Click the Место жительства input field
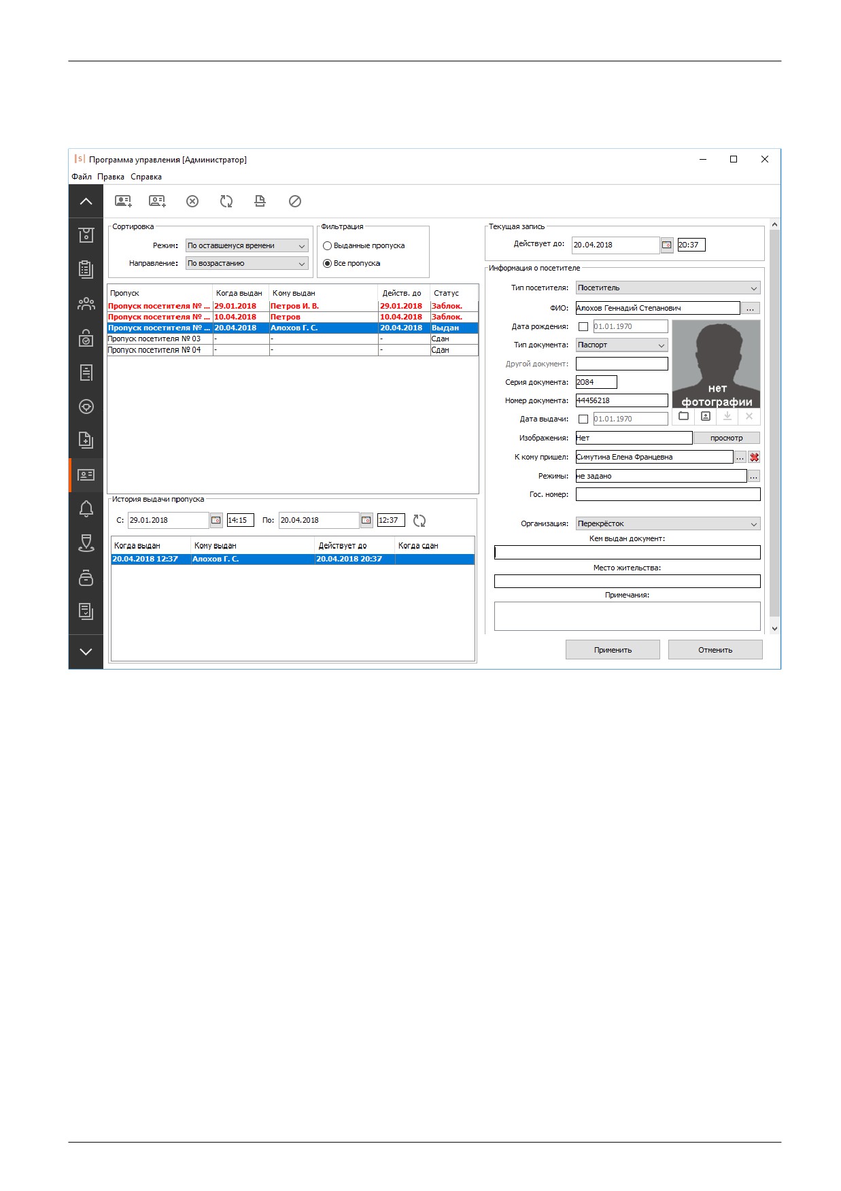Screen dimensions: 841x1191 627,581
